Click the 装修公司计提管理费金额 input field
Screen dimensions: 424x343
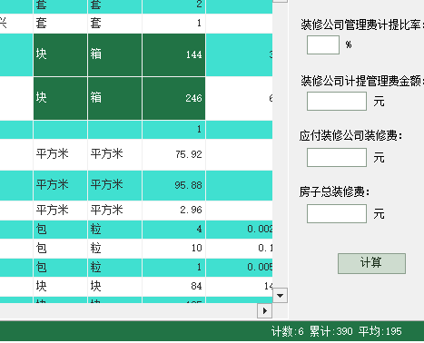pos(337,102)
